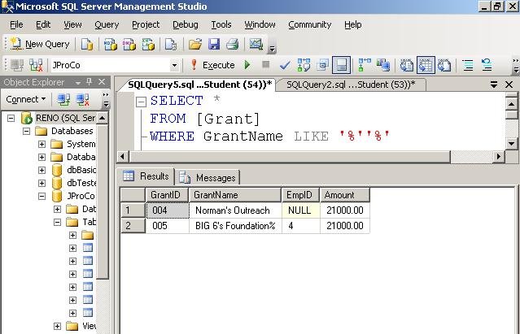
Task: Click the GrantID column header
Action: tap(167, 195)
